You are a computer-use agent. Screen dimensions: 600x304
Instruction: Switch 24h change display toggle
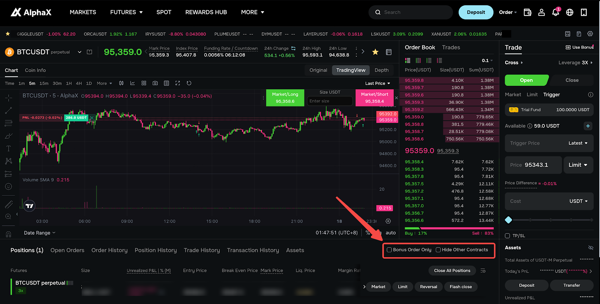(293, 48)
